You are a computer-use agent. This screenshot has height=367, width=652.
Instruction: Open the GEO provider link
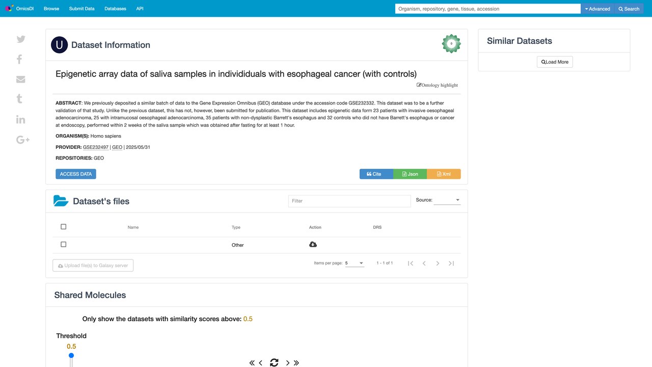[117, 147]
